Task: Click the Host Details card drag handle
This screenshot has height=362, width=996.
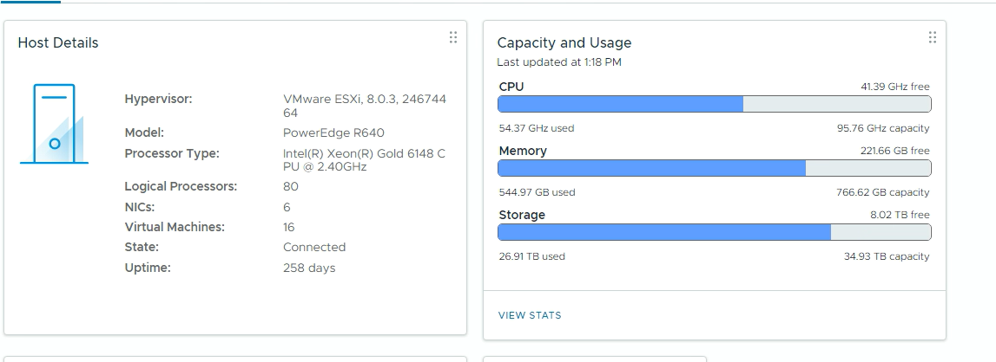Action: pyautogui.click(x=452, y=37)
